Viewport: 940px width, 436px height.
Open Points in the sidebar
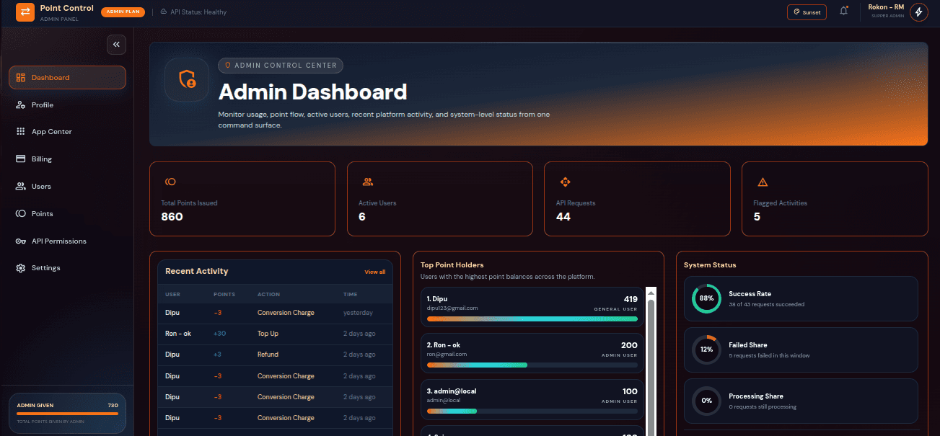click(67, 214)
